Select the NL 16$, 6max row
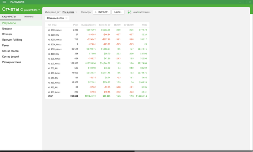Viewport: 253px width, 152px height. [97, 82]
